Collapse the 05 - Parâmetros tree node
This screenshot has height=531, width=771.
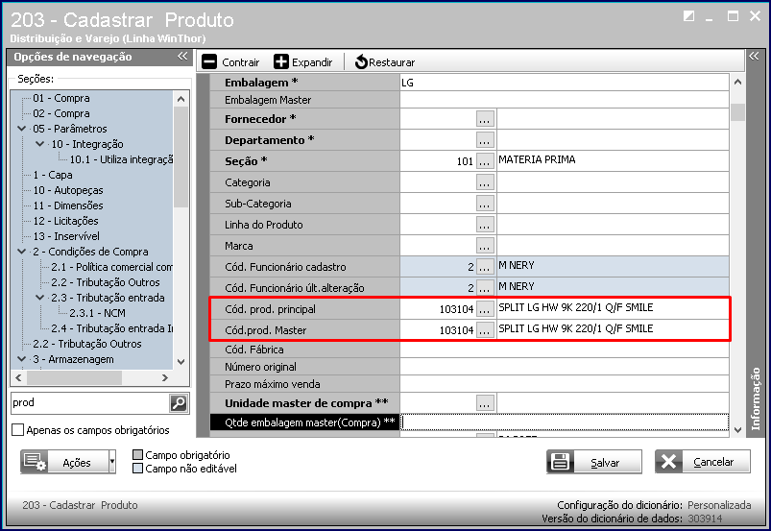[x=22, y=129]
